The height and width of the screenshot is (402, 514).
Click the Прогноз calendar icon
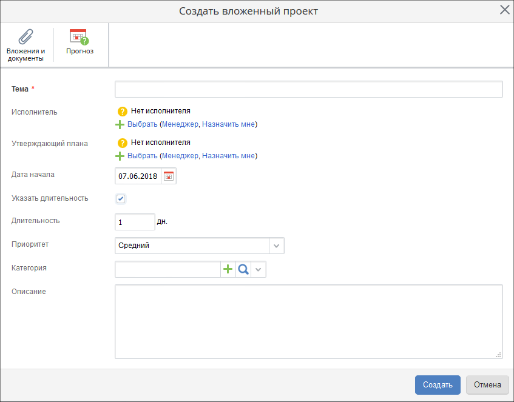pyautogui.click(x=79, y=37)
